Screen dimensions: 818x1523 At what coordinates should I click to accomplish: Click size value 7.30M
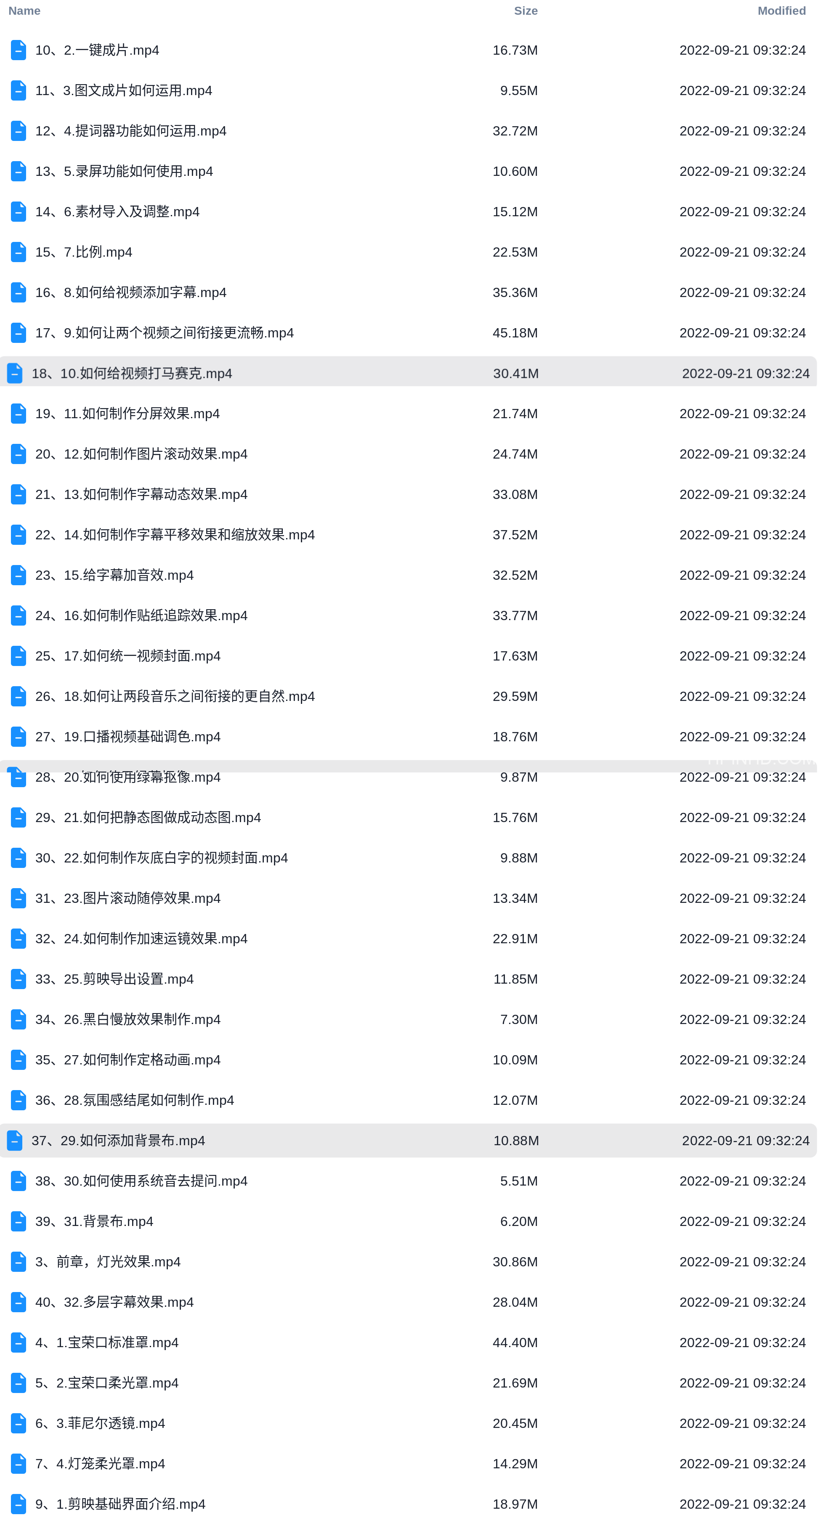coord(519,1020)
